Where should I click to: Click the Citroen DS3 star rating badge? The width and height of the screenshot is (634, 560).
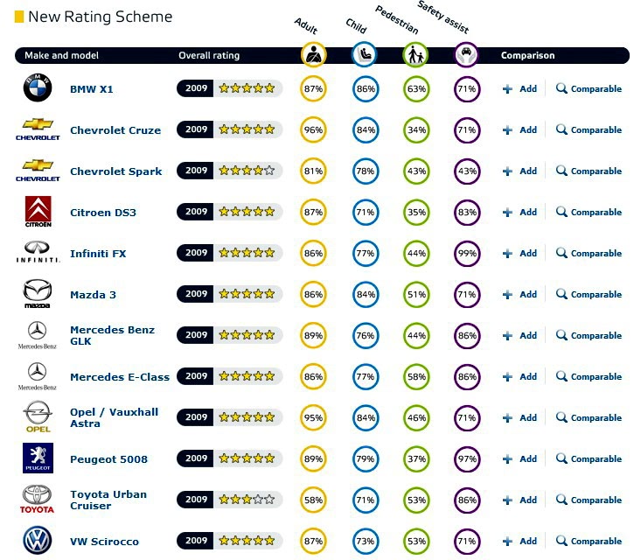click(x=229, y=212)
